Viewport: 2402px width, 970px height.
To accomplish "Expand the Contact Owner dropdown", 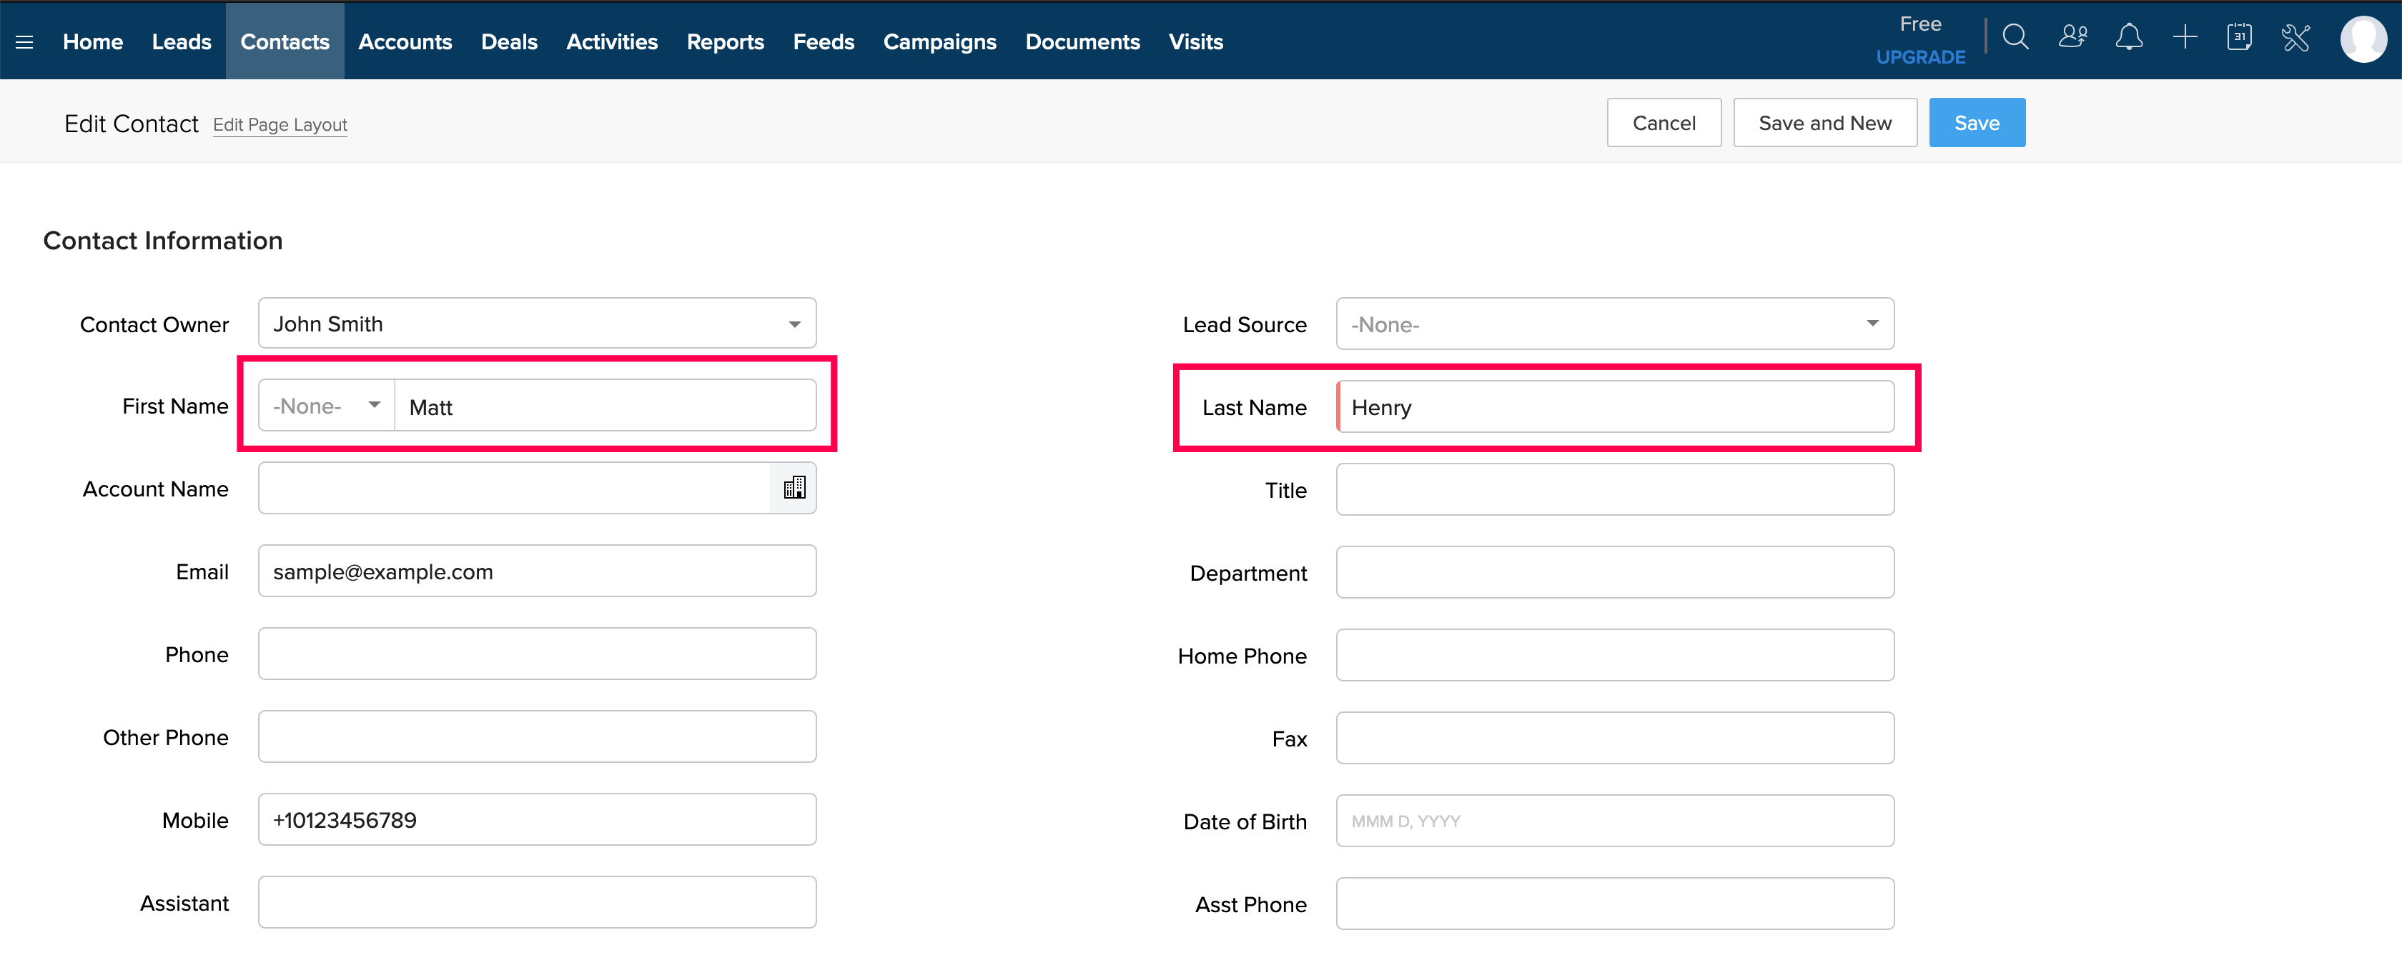I will [794, 324].
